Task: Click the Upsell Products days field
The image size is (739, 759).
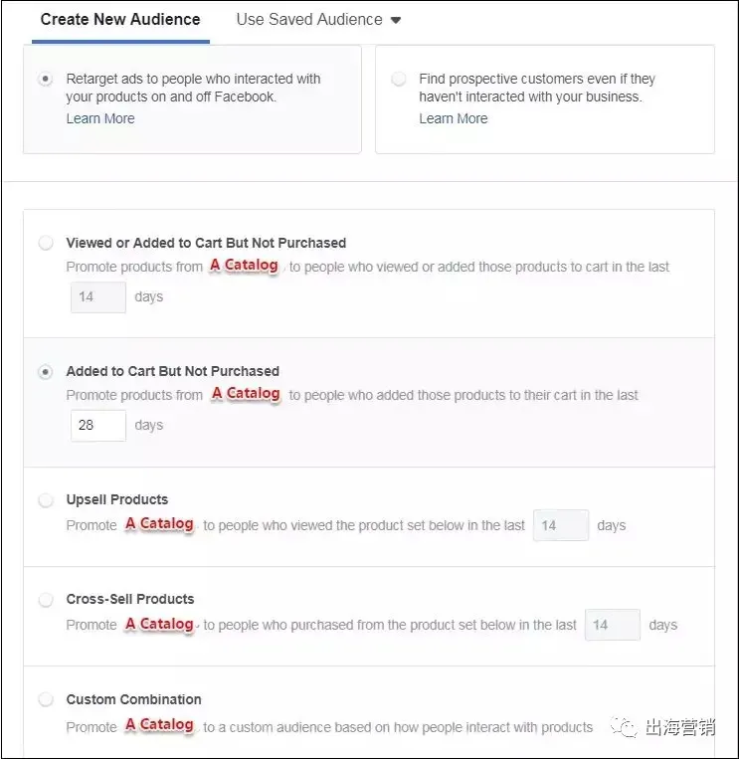Action: click(x=561, y=525)
